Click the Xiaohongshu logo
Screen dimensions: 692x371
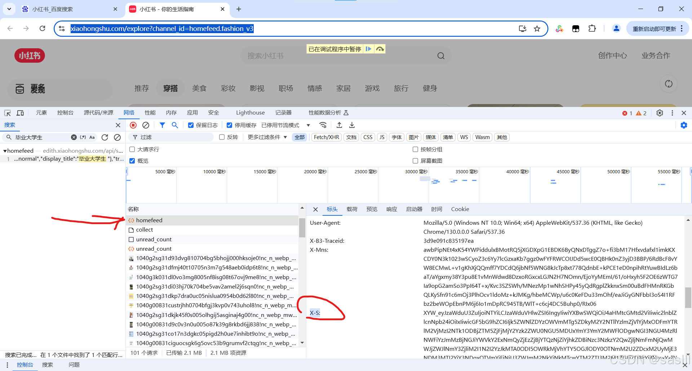click(30, 55)
